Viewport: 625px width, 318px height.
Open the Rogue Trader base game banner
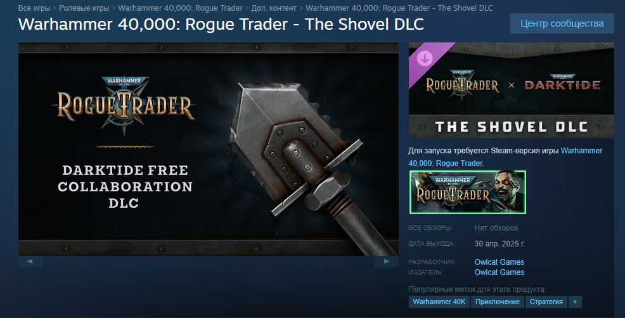468,192
